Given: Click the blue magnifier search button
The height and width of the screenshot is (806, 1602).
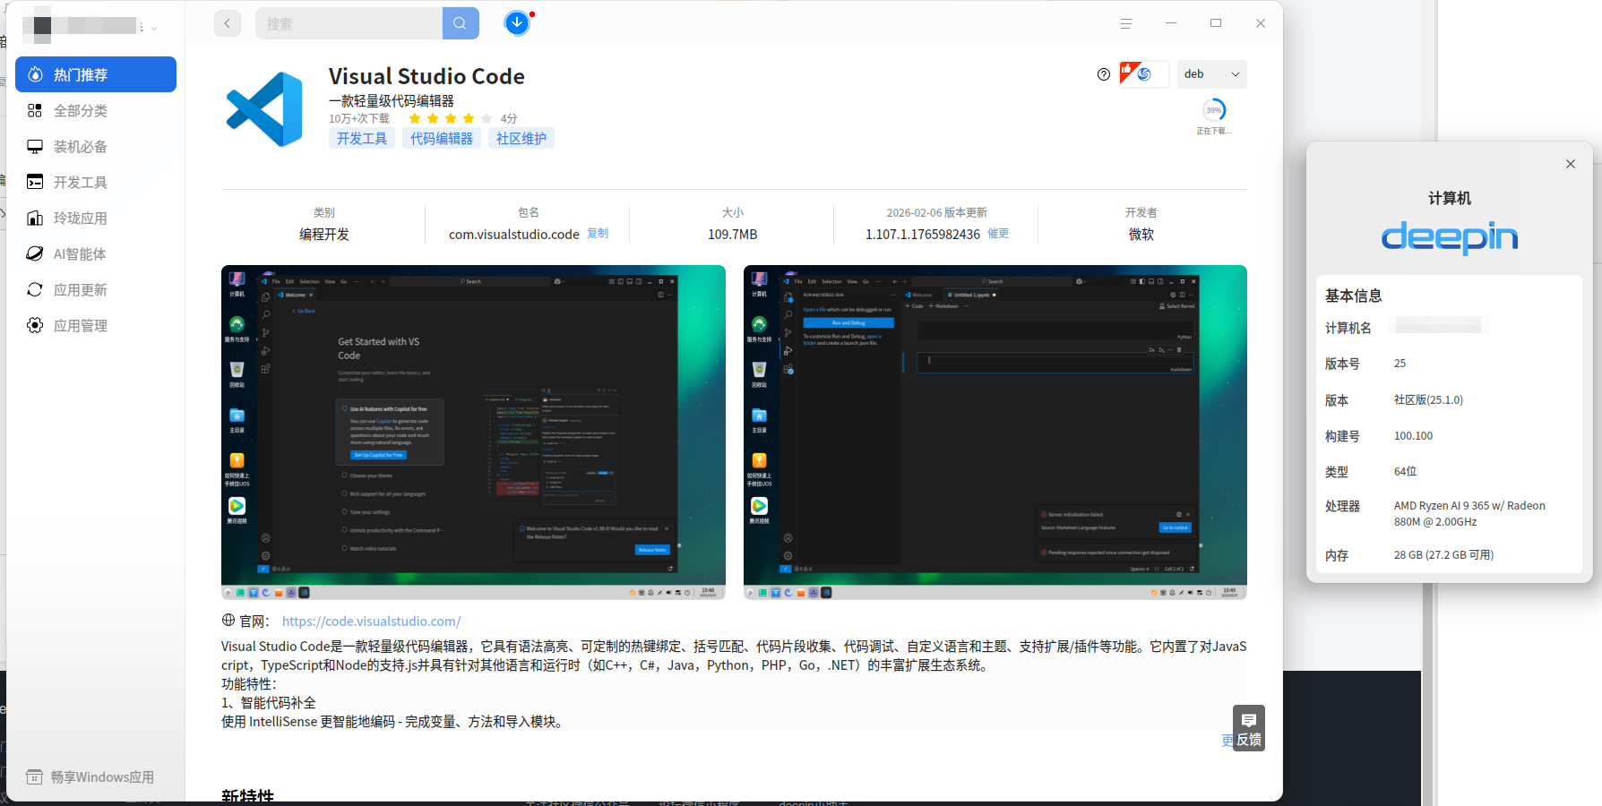Looking at the screenshot, I should tap(461, 23).
